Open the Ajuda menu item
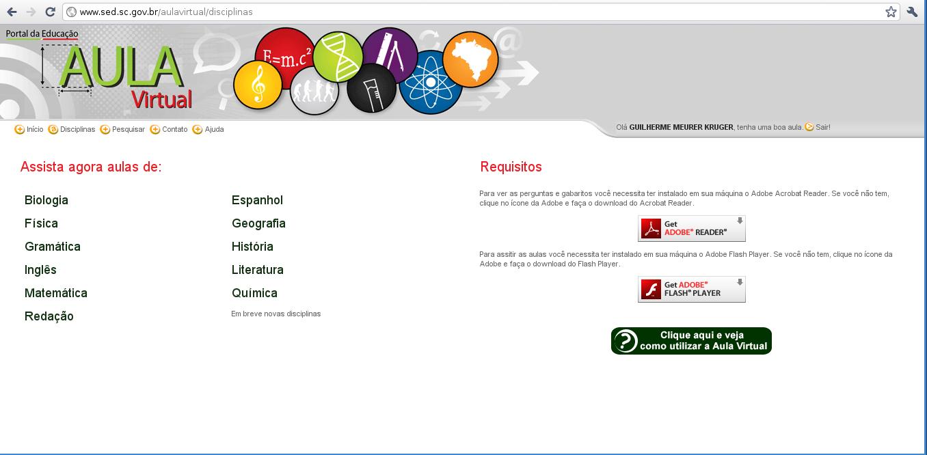The height and width of the screenshot is (455, 927). [209, 129]
